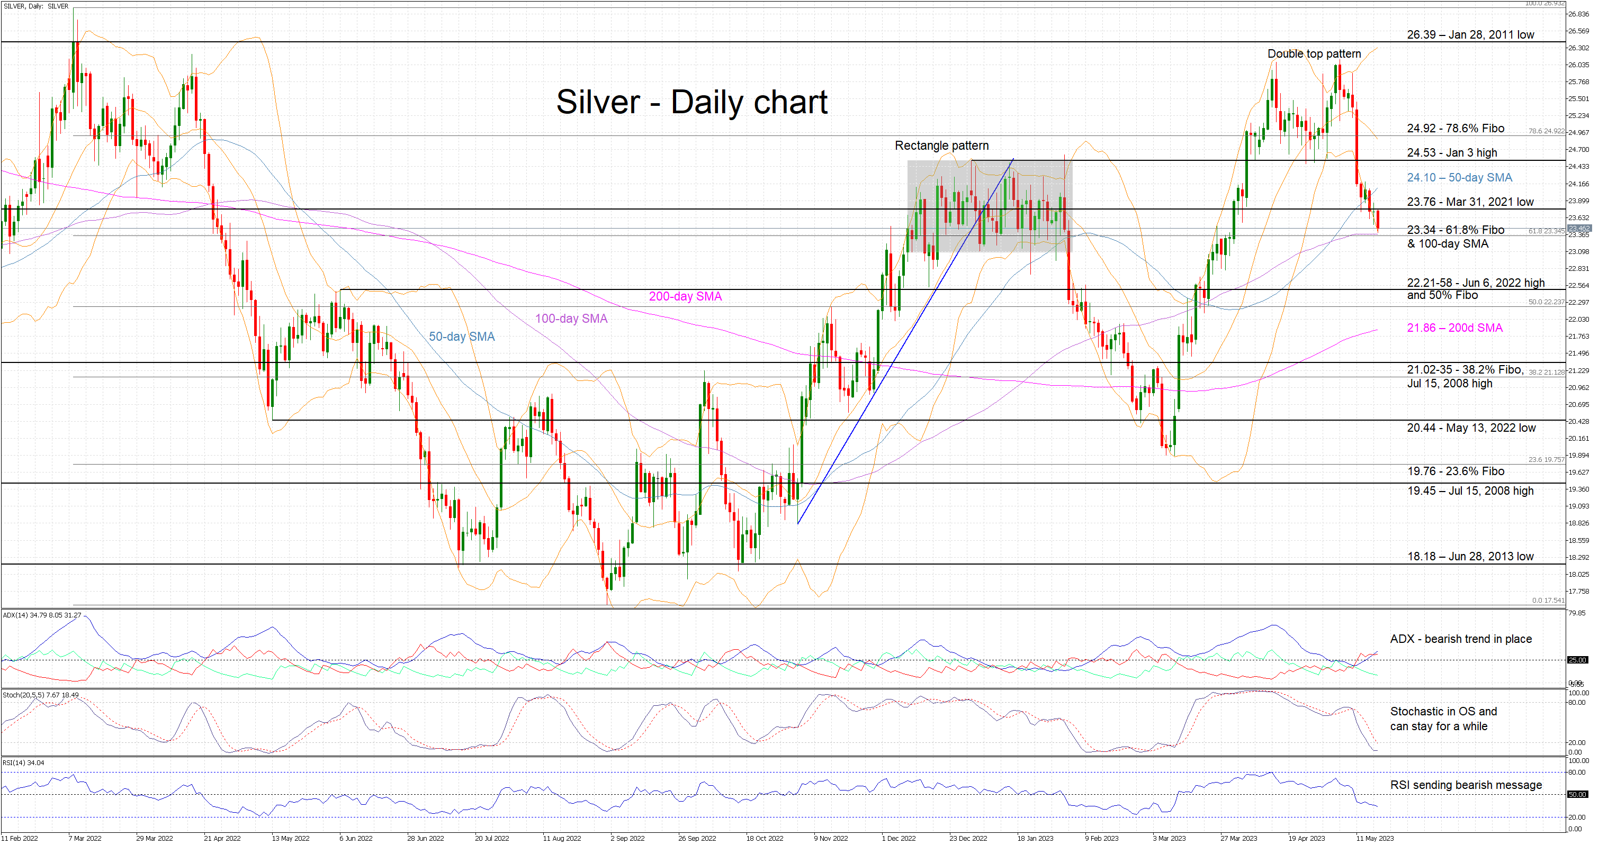
Task: Select the '24.92 - 78.6% Fibo' label
Action: click(x=1455, y=129)
